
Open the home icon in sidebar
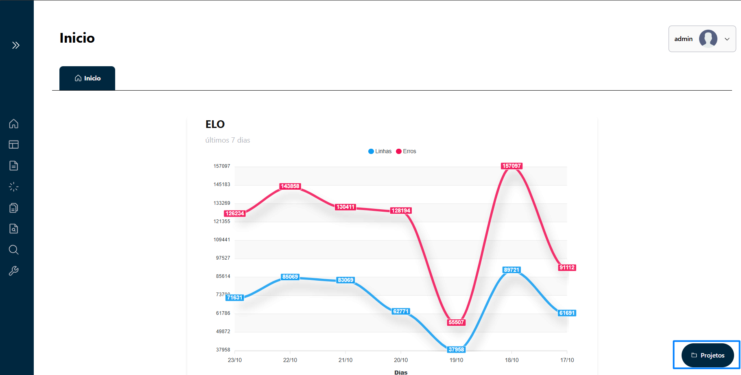pos(14,124)
